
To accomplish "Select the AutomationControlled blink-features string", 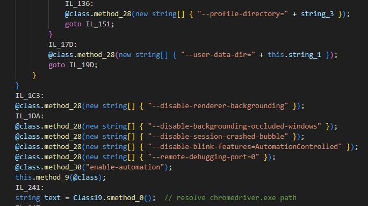I will click(x=245, y=147).
